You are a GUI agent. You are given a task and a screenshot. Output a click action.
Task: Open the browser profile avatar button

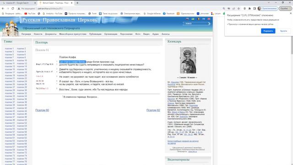pos(267,8)
